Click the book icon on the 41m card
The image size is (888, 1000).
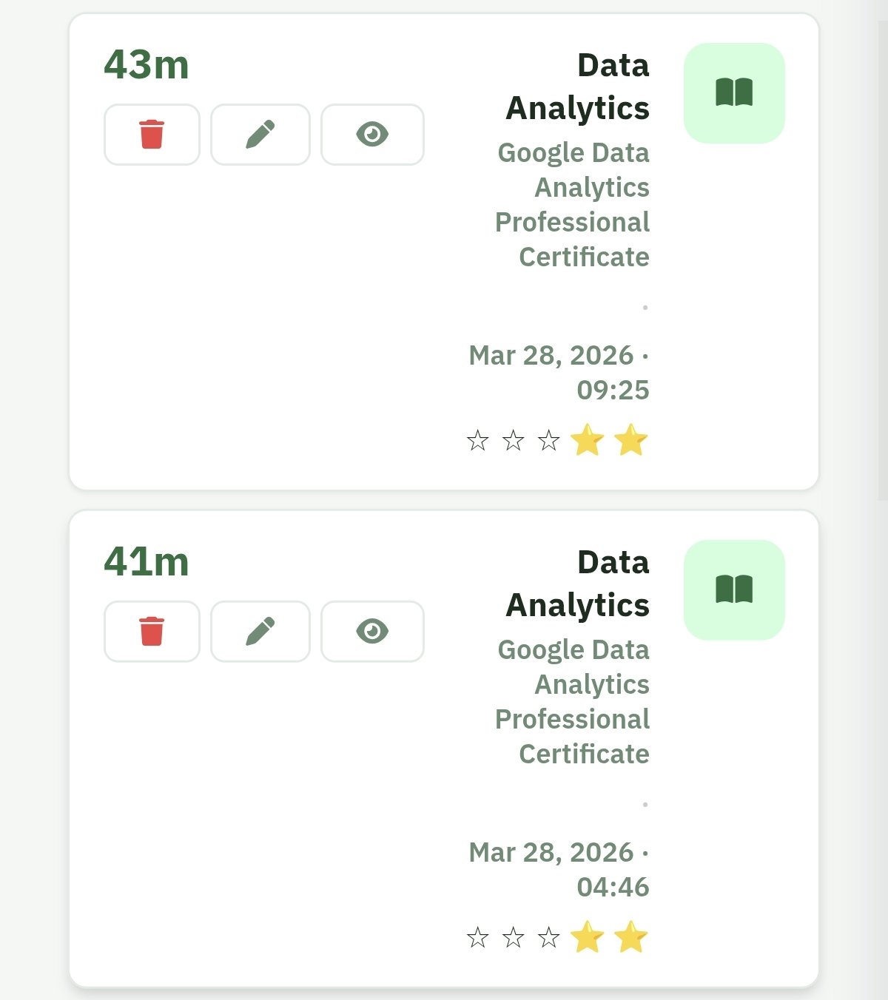tap(733, 590)
